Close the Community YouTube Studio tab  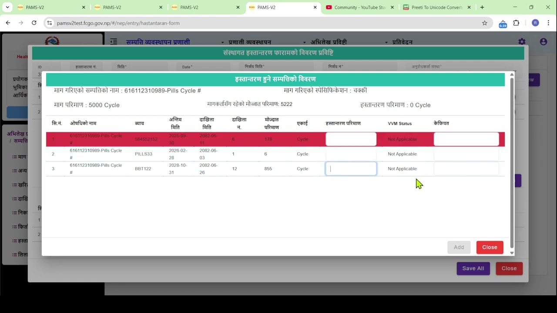pyautogui.click(x=393, y=7)
